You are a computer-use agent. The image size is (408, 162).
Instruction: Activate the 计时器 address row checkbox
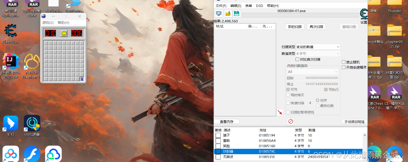point(218,151)
